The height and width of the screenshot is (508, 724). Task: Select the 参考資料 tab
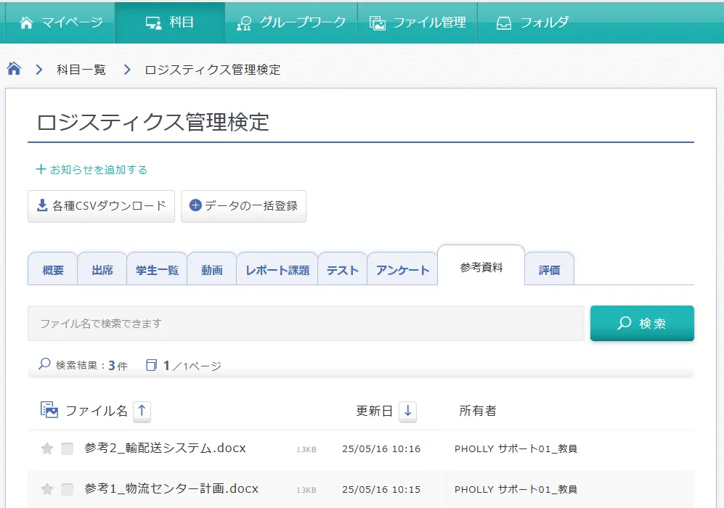point(481,267)
